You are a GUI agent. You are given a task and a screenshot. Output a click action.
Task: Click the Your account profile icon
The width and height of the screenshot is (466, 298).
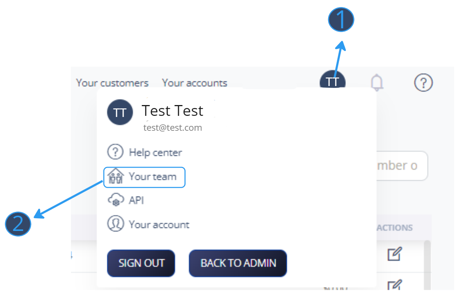pos(115,224)
